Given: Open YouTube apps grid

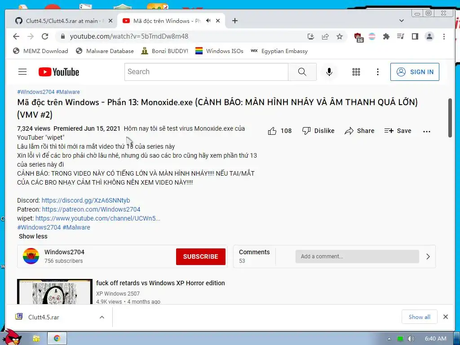Looking at the screenshot, I should coord(356,72).
